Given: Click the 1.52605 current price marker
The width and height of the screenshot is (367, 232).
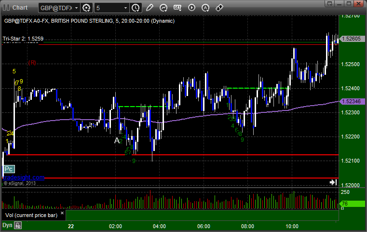Looking at the screenshot, I should coord(352,39).
